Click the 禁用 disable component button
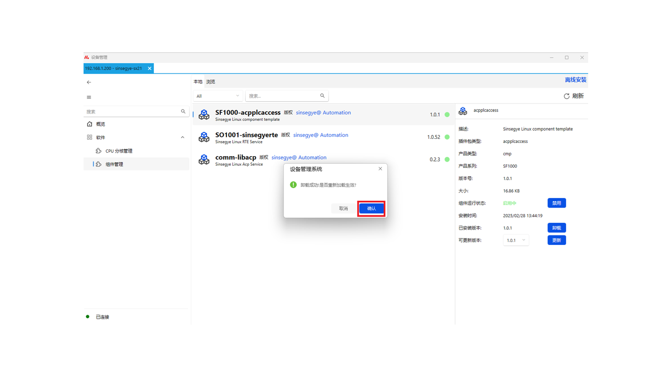650x366 pixels. [556, 203]
